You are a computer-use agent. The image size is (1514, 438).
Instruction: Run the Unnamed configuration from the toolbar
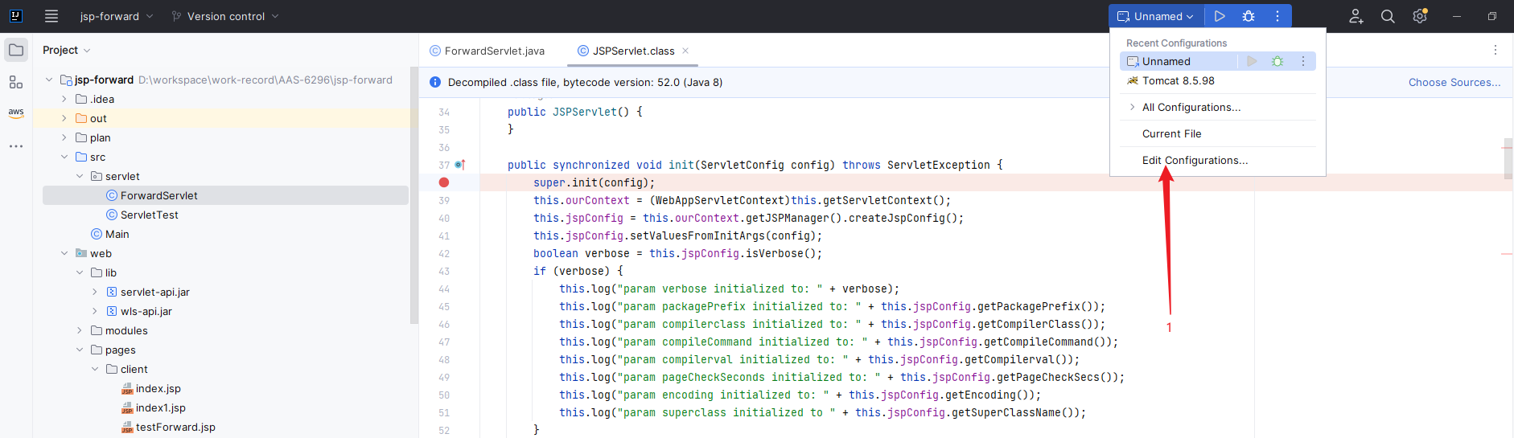coord(1220,16)
